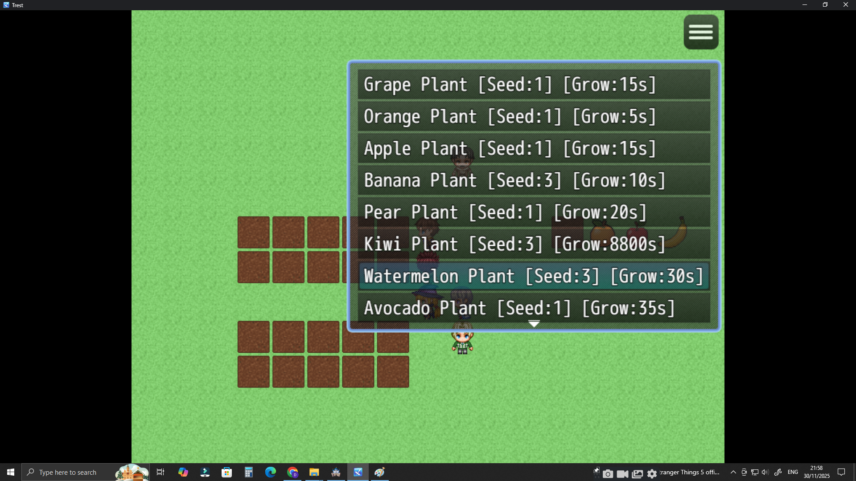
Task: Open the hamburger menu button
Action: pos(701,32)
